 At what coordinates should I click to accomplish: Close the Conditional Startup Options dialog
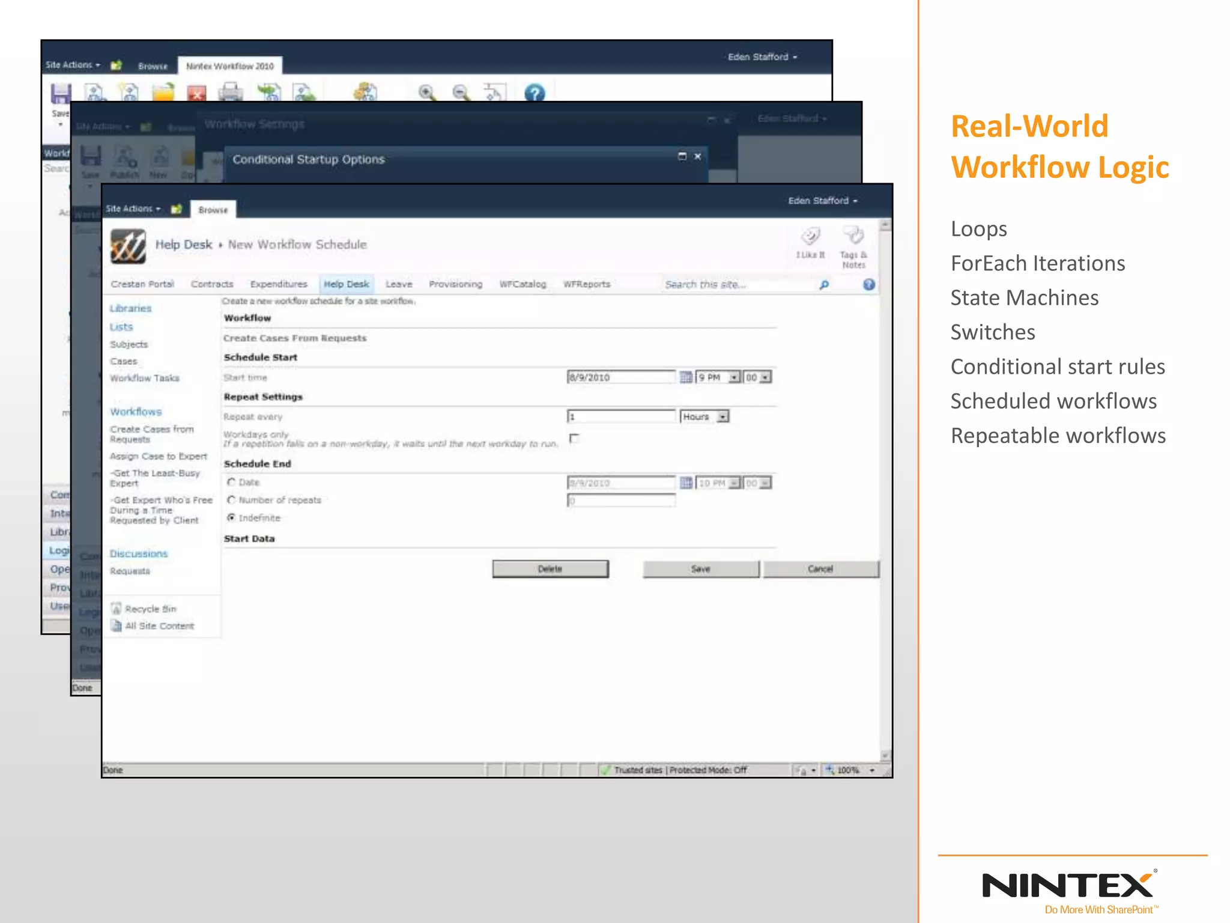pyautogui.click(x=697, y=156)
